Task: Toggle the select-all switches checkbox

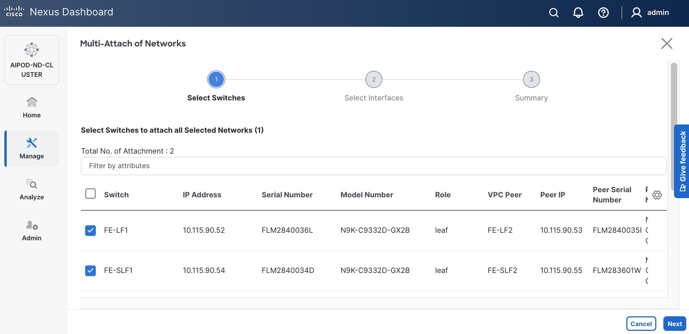Action: [91, 194]
